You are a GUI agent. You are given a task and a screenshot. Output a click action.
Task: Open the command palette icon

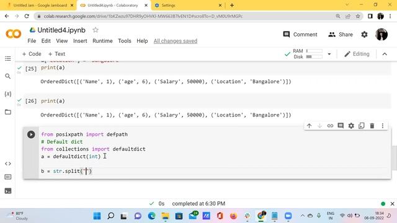coord(8,177)
